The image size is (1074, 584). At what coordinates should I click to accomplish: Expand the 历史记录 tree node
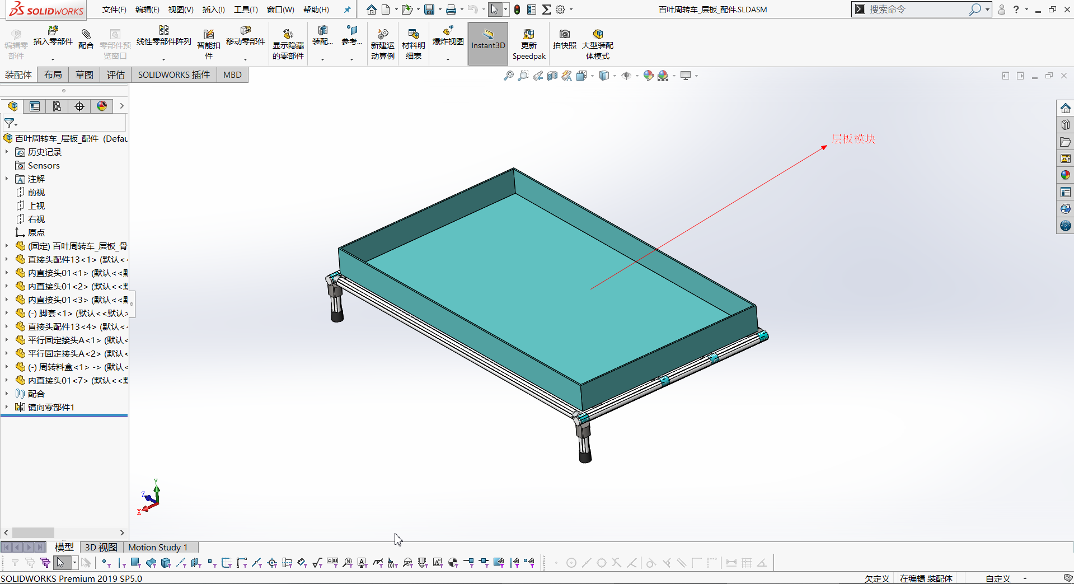pyautogui.click(x=7, y=152)
